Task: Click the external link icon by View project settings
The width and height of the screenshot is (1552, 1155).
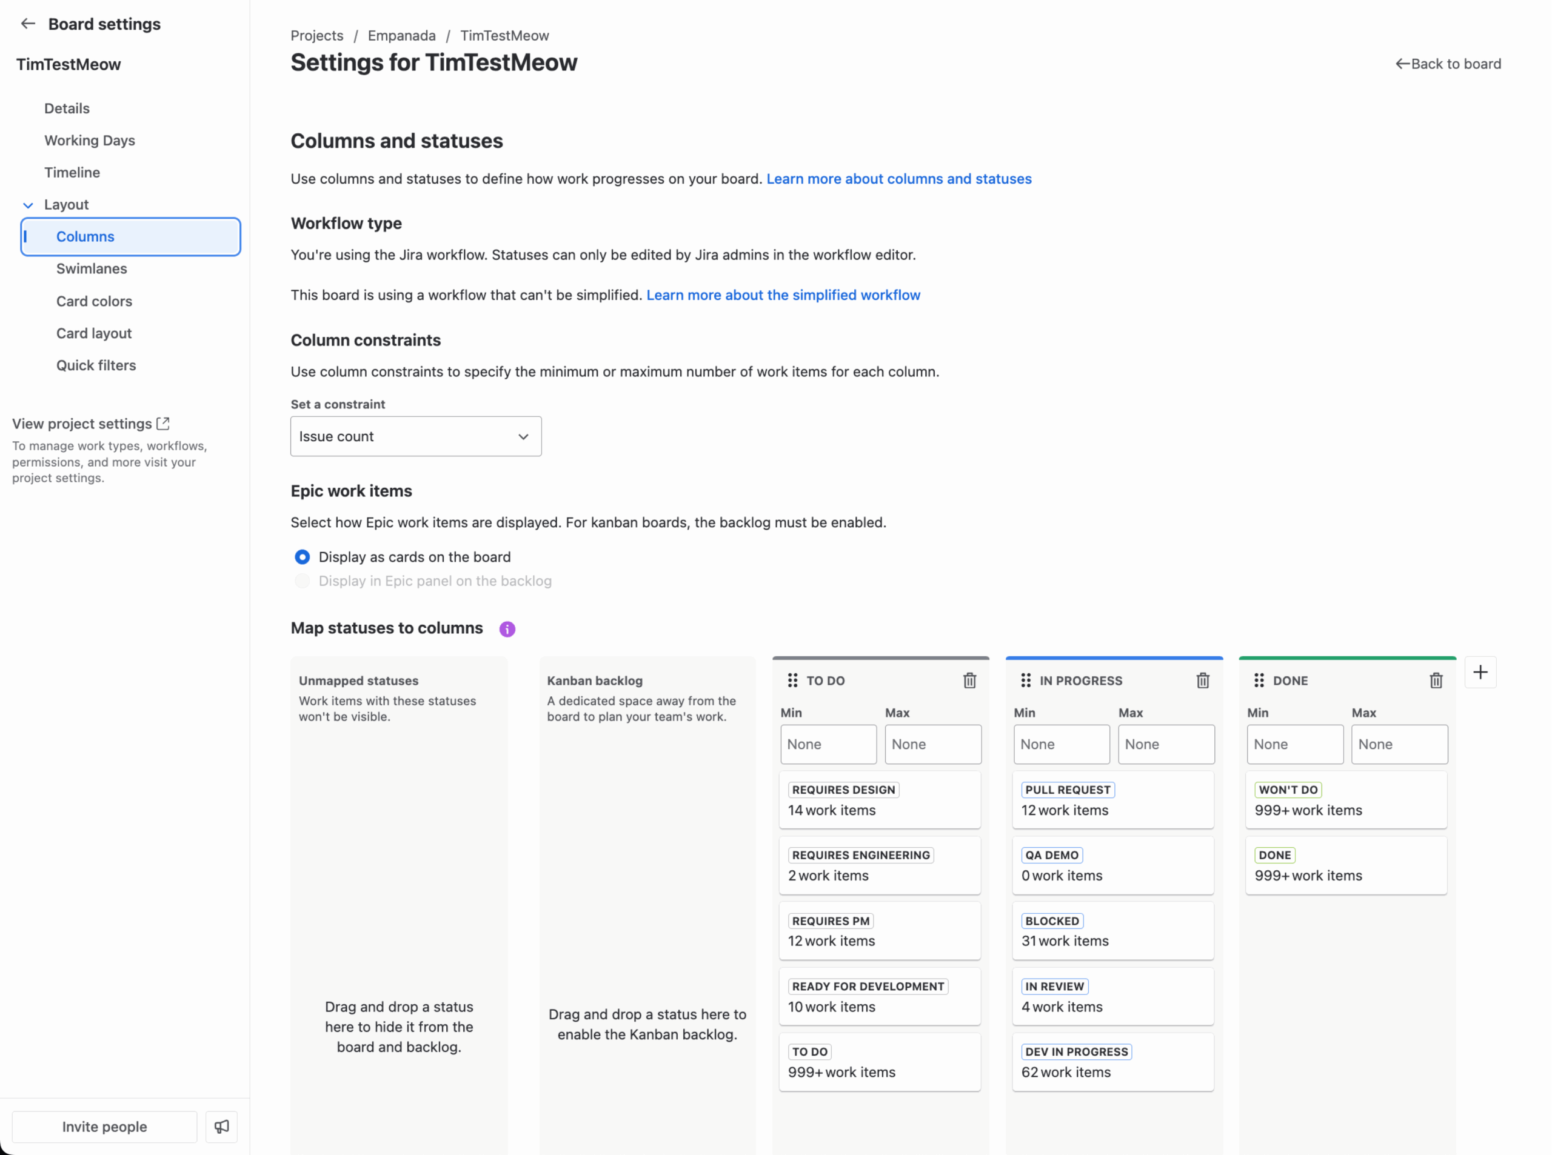Action: point(163,424)
